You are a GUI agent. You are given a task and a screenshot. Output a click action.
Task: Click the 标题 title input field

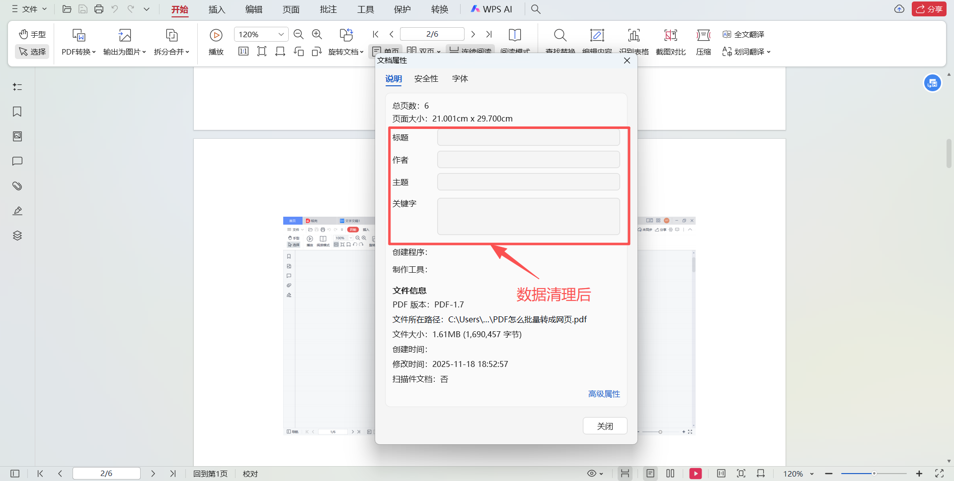point(528,137)
